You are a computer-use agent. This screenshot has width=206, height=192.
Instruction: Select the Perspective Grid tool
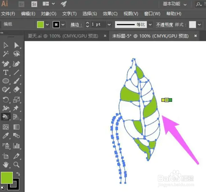point(16,117)
